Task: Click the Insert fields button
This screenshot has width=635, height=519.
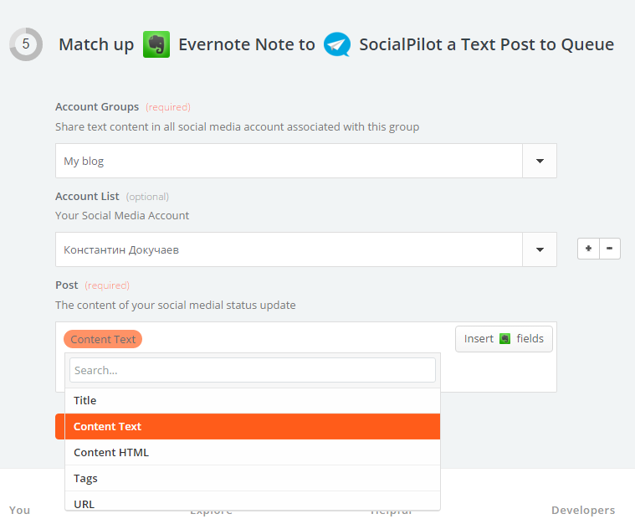Action: pyautogui.click(x=504, y=339)
